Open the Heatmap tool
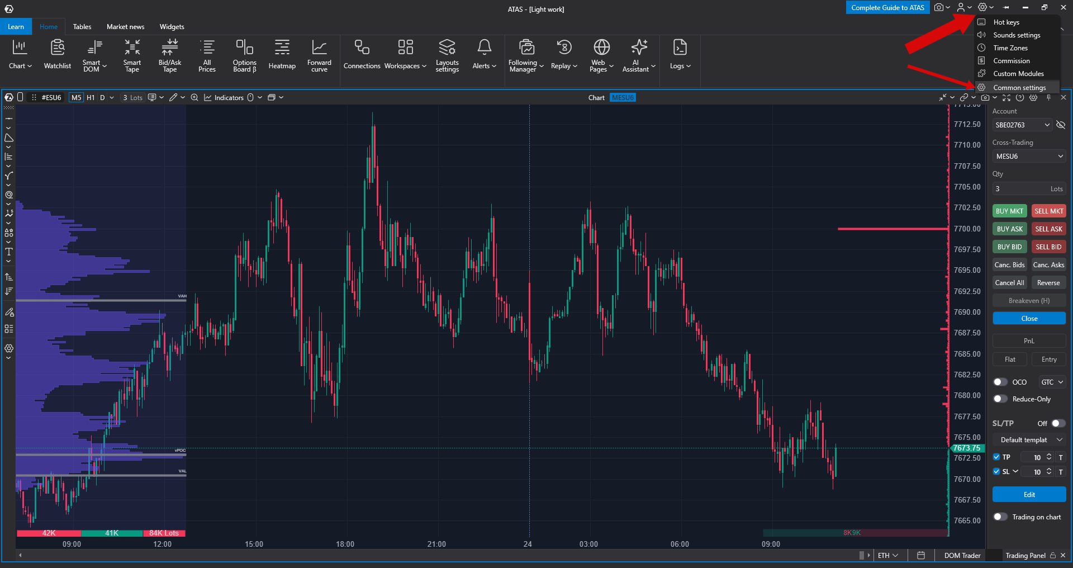This screenshot has height=568, width=1073. click(282, 55)
